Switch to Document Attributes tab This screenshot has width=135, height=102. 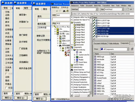click(x=100, y=44)
